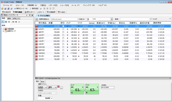Screen dimensions: 172x102
Task: Tick the 取引 checkbox for TRYJPY
Action: [x=63, y=56]
